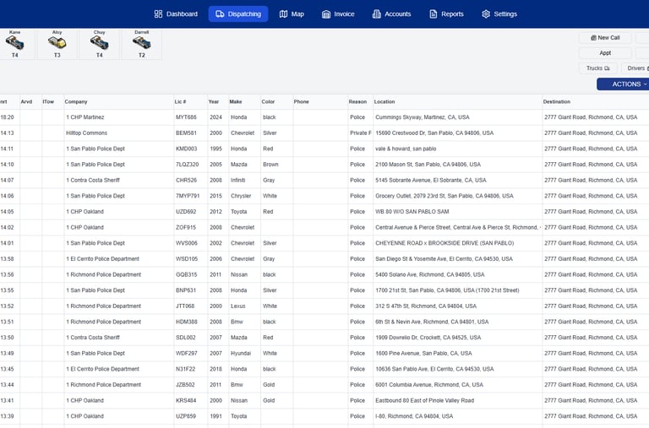The height and width of the screenshot is (428, 649).
Task: Sort by Make column header
Action: [236, 102]
